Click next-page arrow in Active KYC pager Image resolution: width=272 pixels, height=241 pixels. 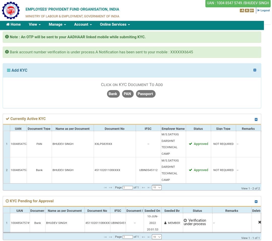pyautogui.click(x=144, y=188)
